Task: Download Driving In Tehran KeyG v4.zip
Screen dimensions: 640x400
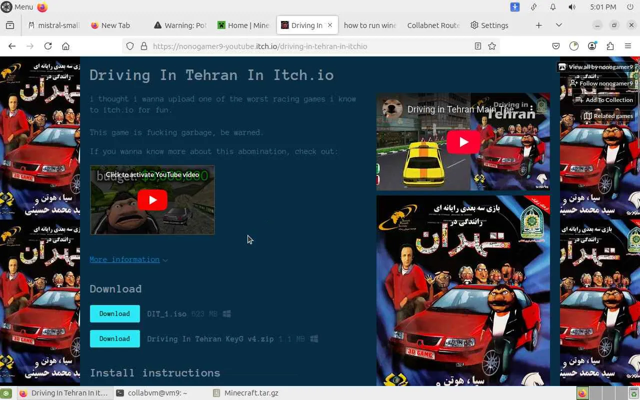Action: point(114,339)
